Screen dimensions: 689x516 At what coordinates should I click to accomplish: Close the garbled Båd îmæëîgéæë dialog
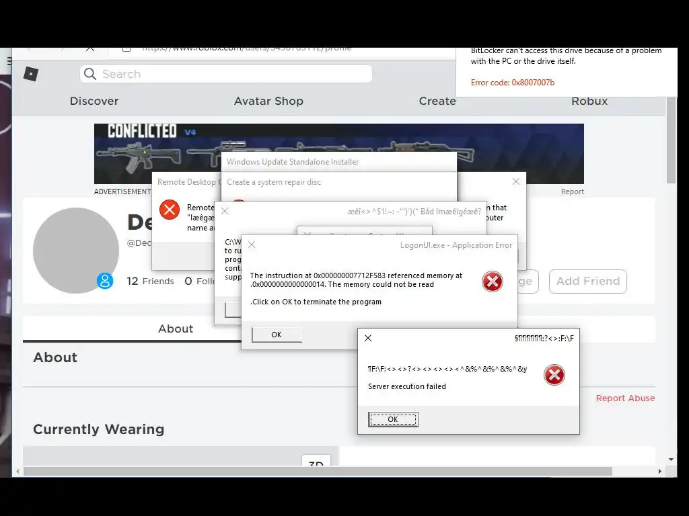tap(225, 211)
